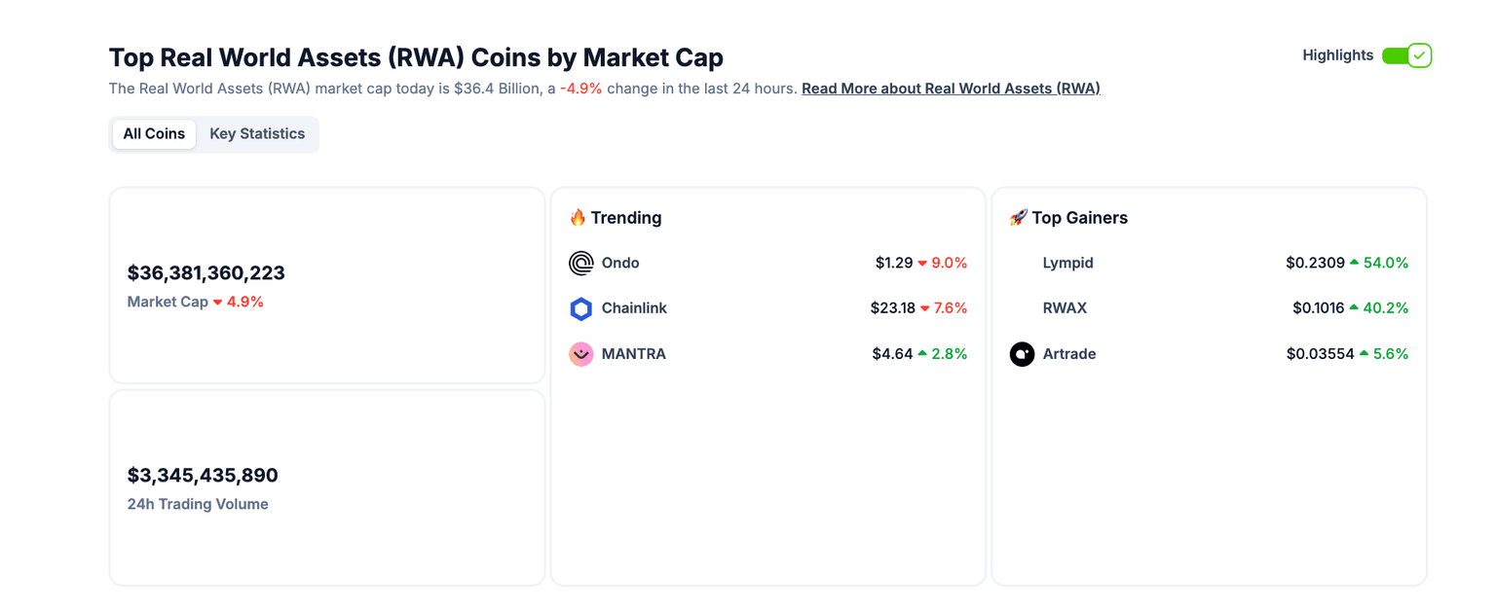Click green up arrow next to Lympid's 54.0%
This screenshot has height=609, width=1496.
pos(1354,263)
